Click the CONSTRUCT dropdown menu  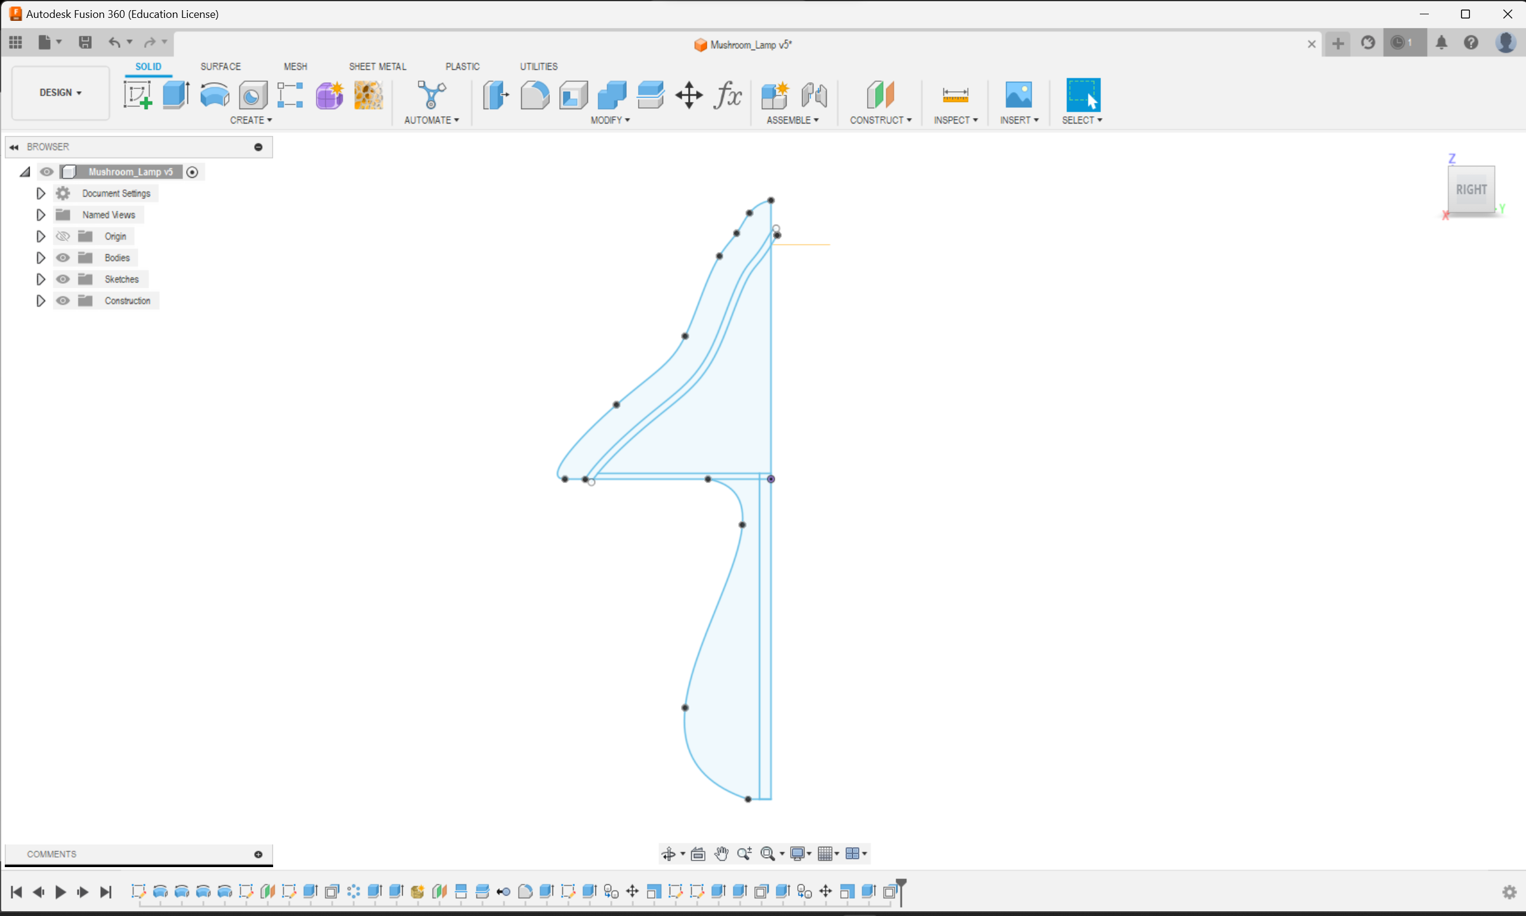coord(881,119)
